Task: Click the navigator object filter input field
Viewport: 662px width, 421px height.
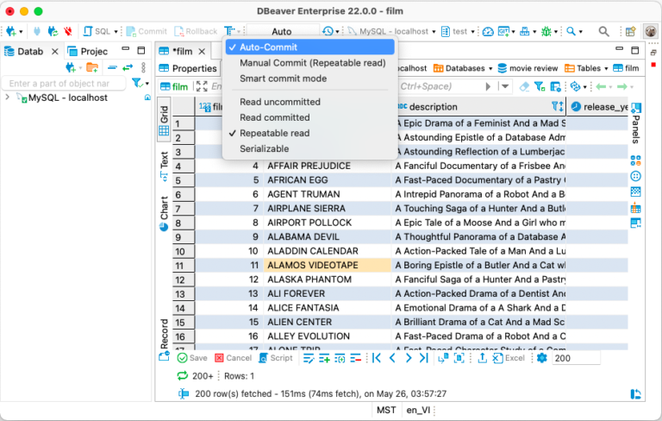Action: (x=64, y=84)
